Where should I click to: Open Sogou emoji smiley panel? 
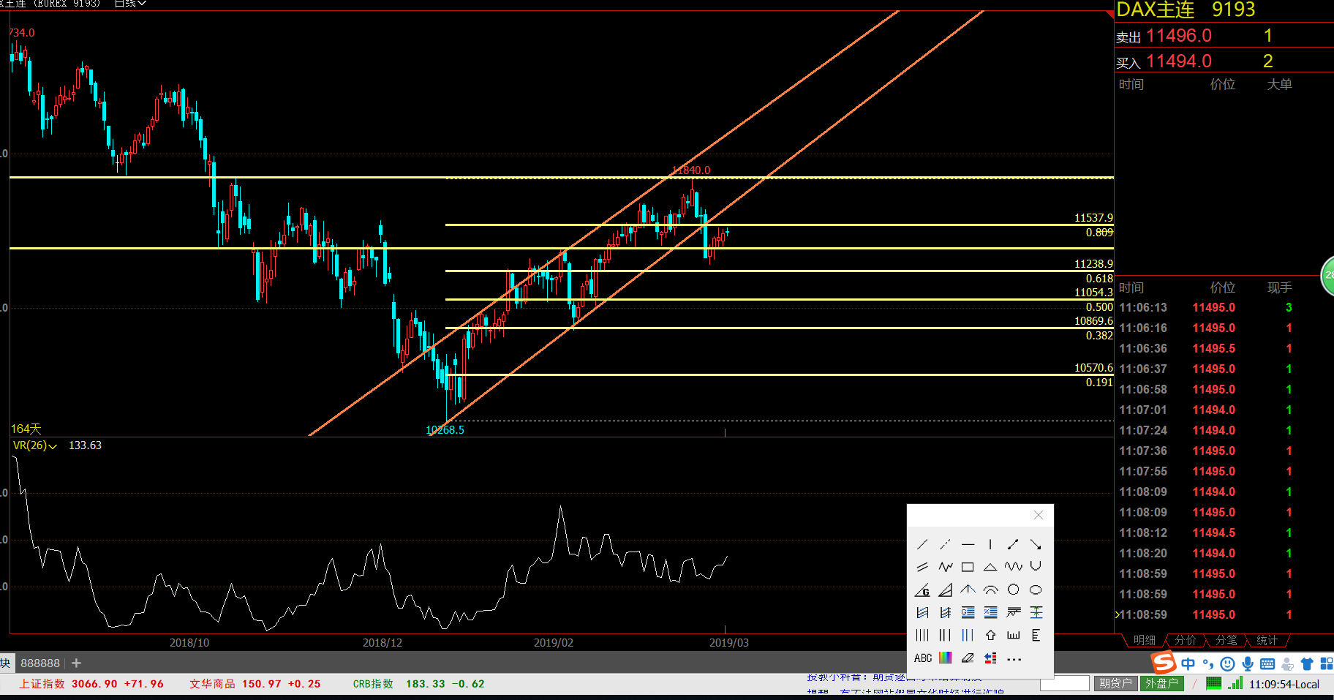tap(1228, 663)
